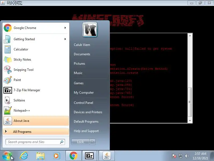Open Control Panel

coord(83,103)
